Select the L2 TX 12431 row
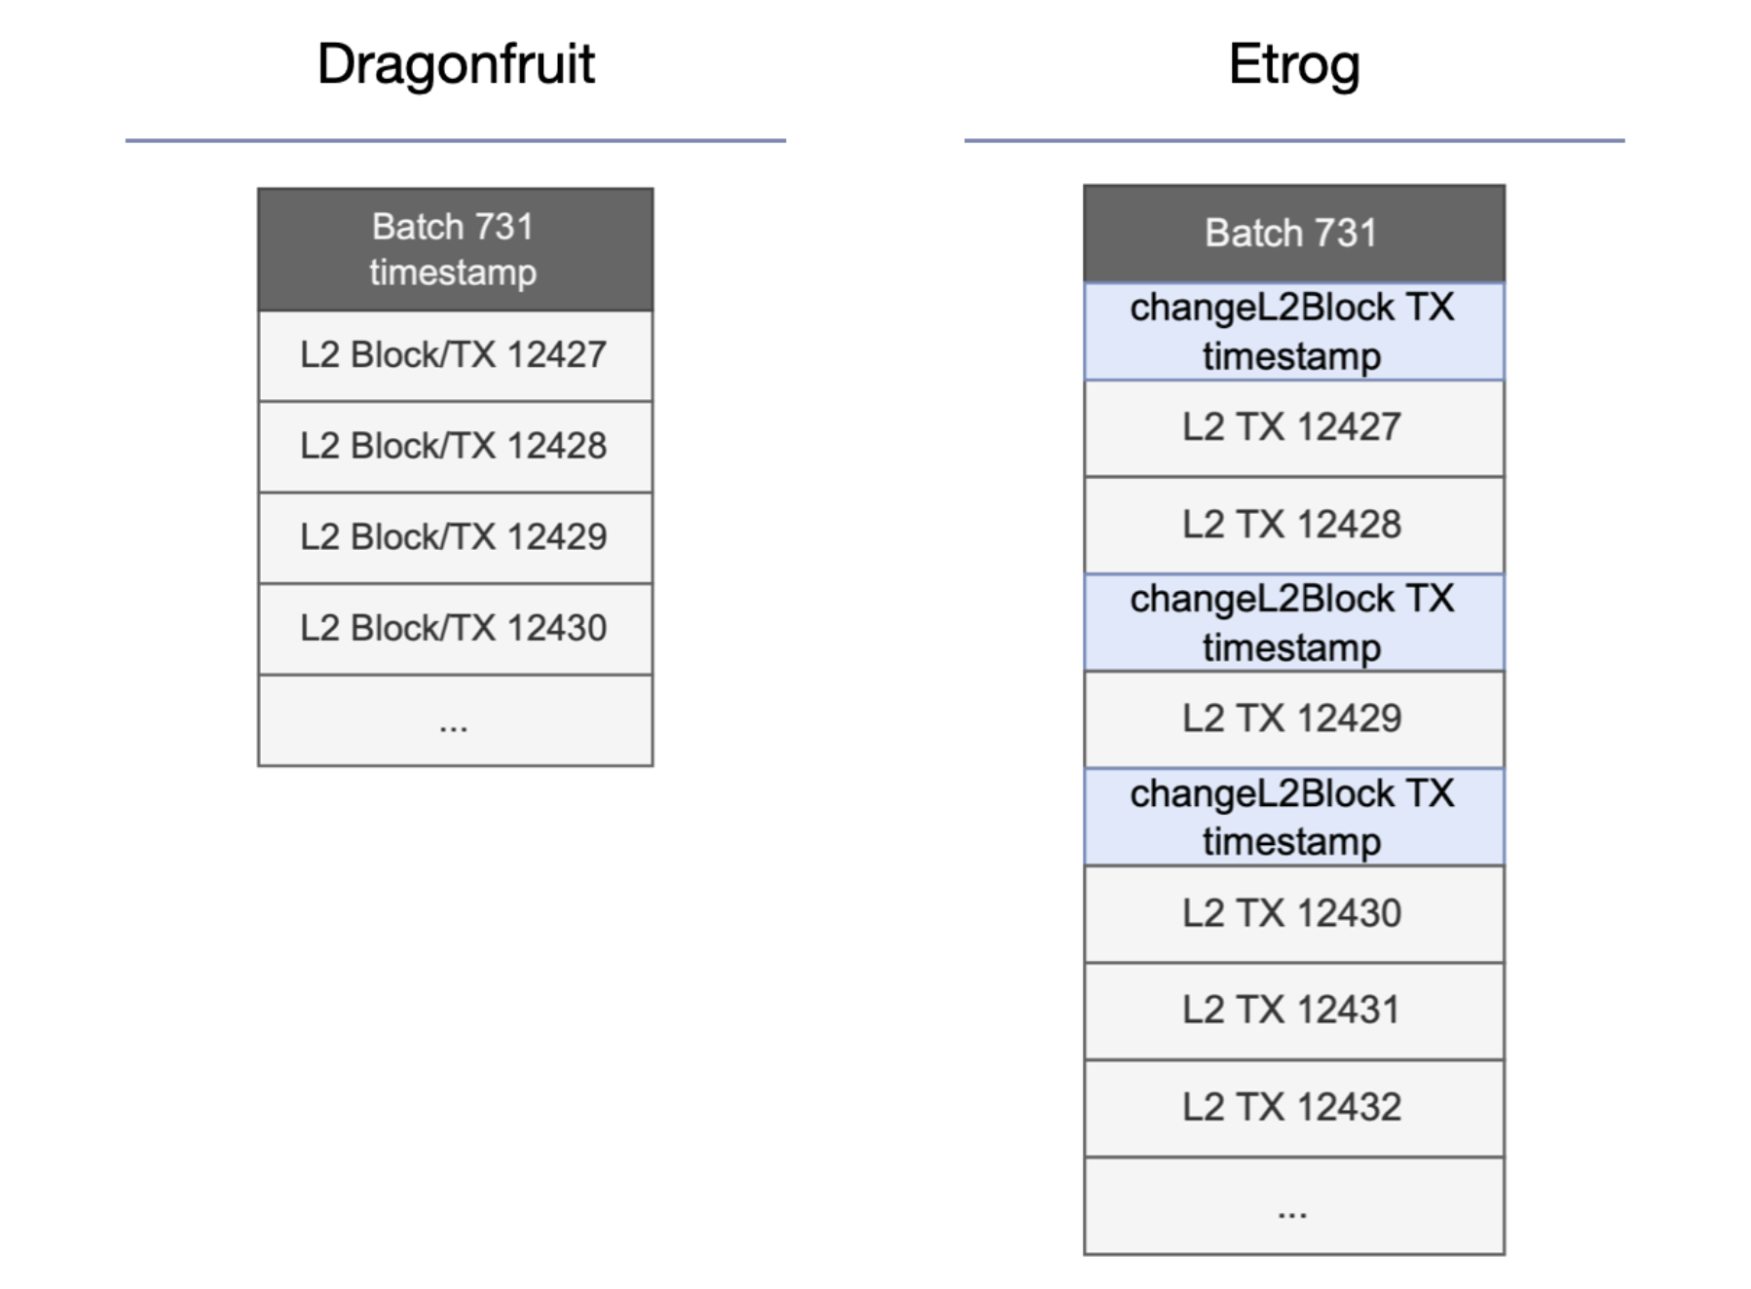The image size is (1751, 1289). click(x=1293, y=1011)
